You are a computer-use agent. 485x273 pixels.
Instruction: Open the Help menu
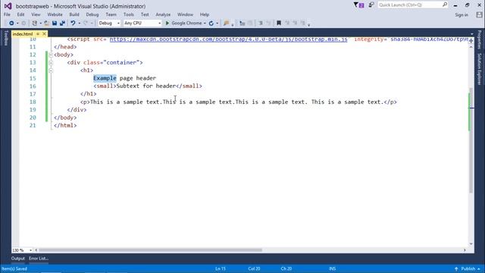tap(205, 14)
